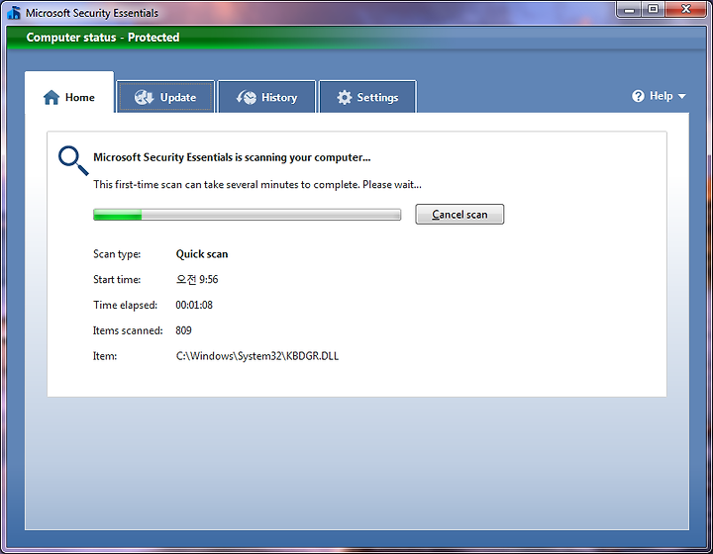Maximize the Security Essentials window
The image size is (713, 554).
tap(653, 10)
